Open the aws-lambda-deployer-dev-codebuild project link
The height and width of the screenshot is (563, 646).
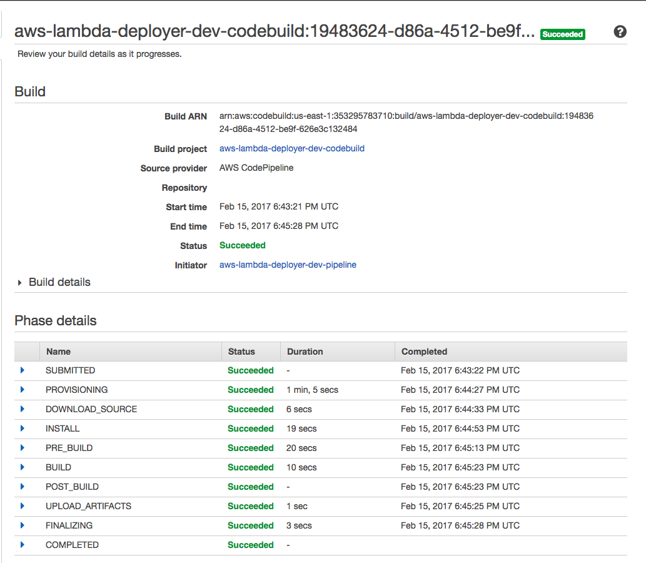point(291,148)
